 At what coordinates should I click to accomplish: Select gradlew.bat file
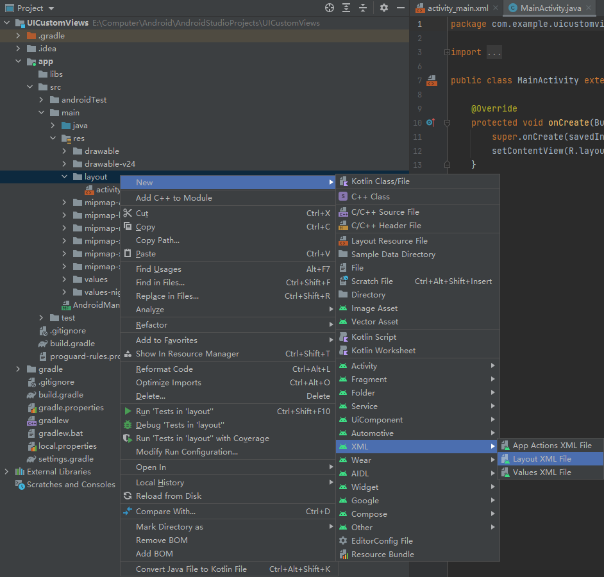(x=60, y=433)
